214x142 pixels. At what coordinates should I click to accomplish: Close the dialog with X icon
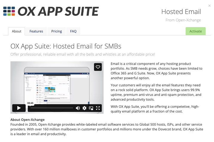coord(210,5)
